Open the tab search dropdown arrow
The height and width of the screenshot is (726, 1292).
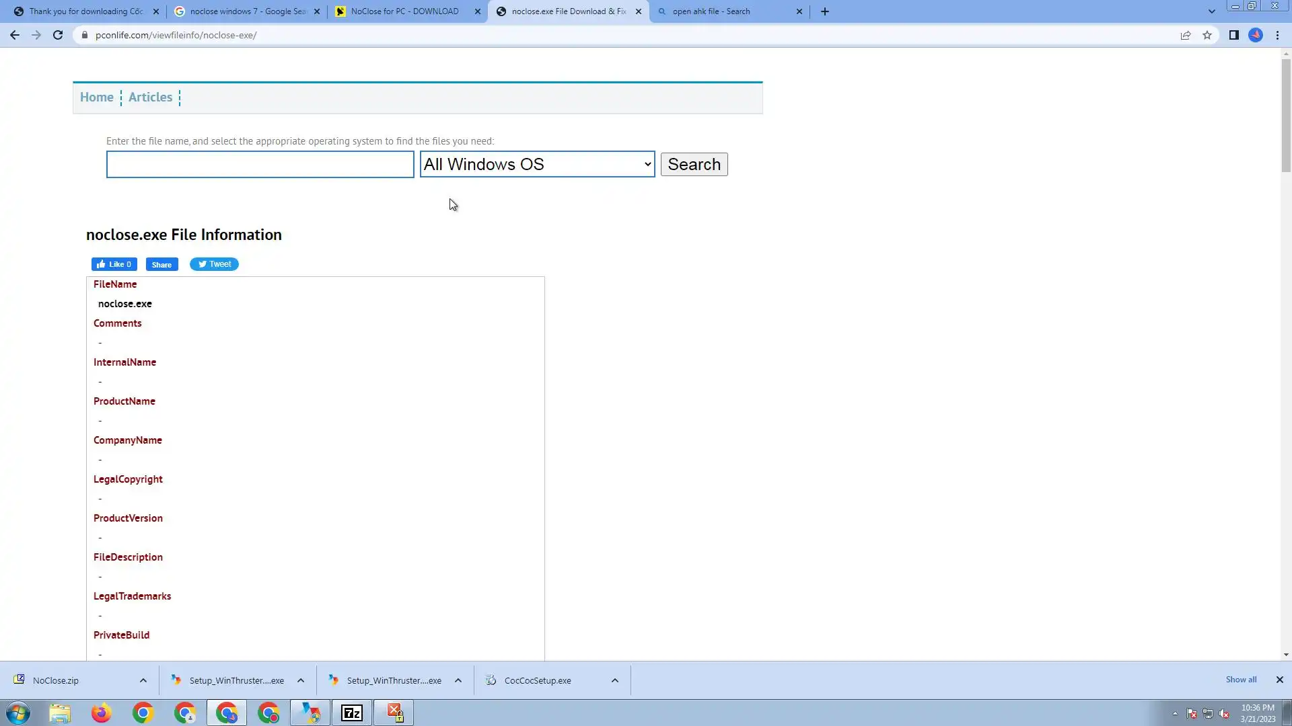1211,11
